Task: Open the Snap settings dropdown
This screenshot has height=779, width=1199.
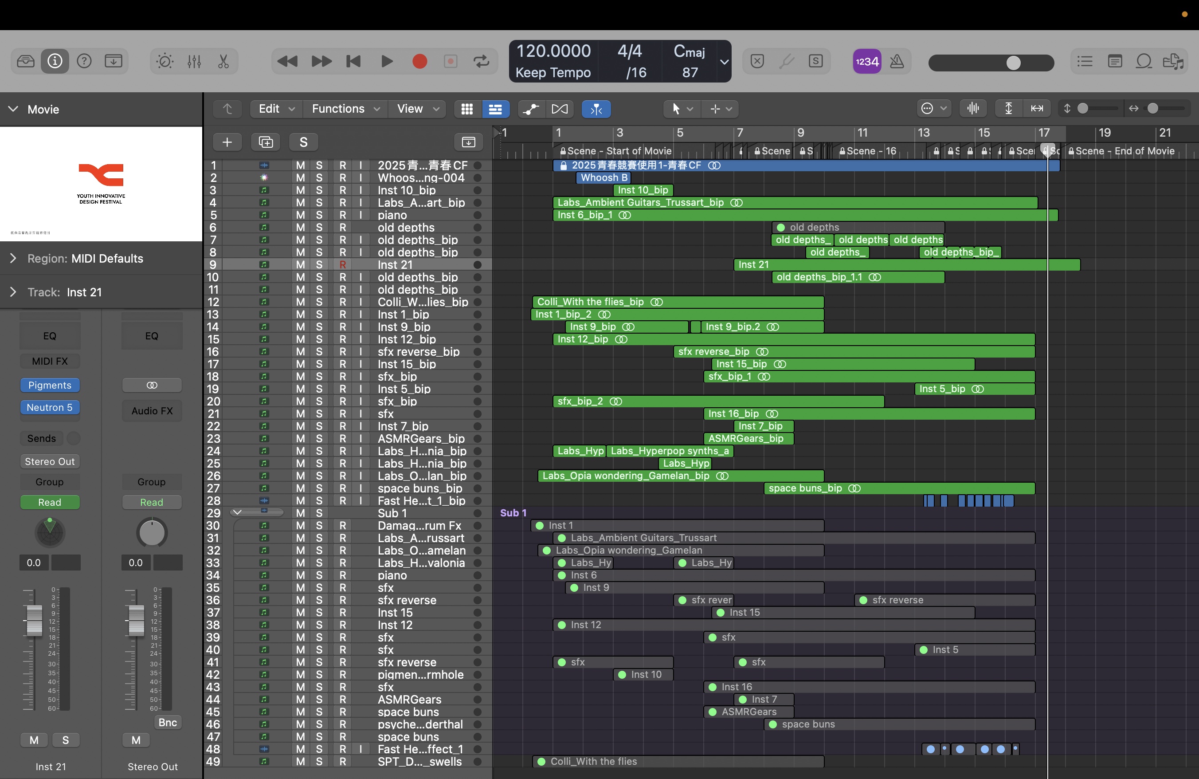Action: coord(934,108)
